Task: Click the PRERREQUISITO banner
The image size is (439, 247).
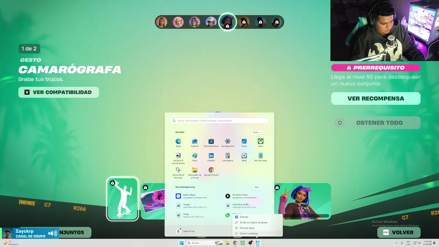Action: [x=376, y=68]
